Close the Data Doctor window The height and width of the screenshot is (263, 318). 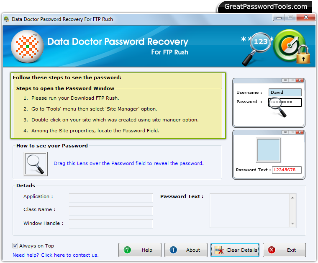[306, 18]
